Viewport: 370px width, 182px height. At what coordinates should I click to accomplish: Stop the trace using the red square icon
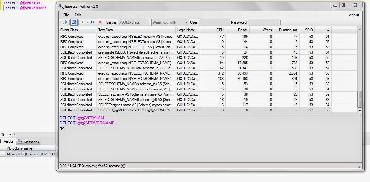100,22
